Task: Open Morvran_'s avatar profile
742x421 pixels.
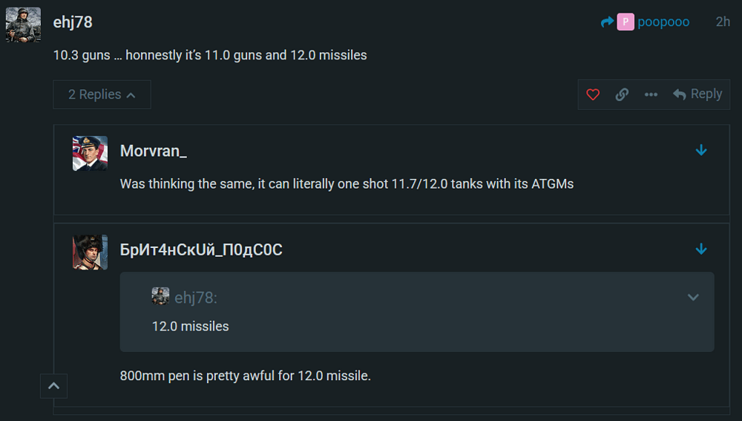Action: (x=90, y=153)
